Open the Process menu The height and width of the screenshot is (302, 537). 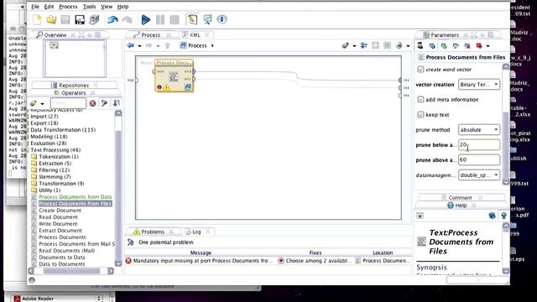click(x=68, y=7)
